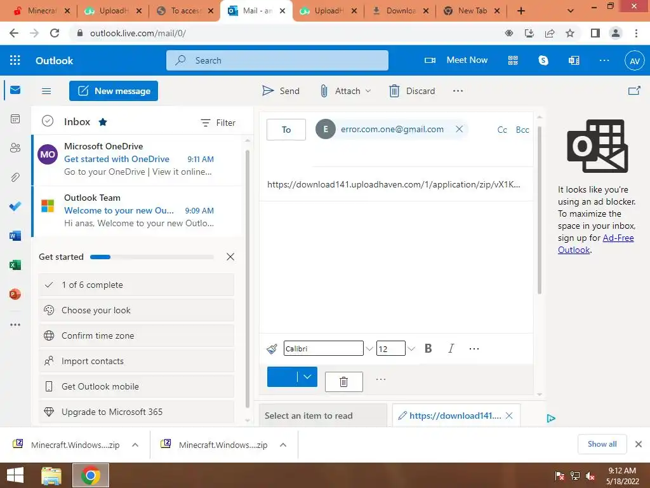
Task: Click the New message button
Action: pos(114,91)
